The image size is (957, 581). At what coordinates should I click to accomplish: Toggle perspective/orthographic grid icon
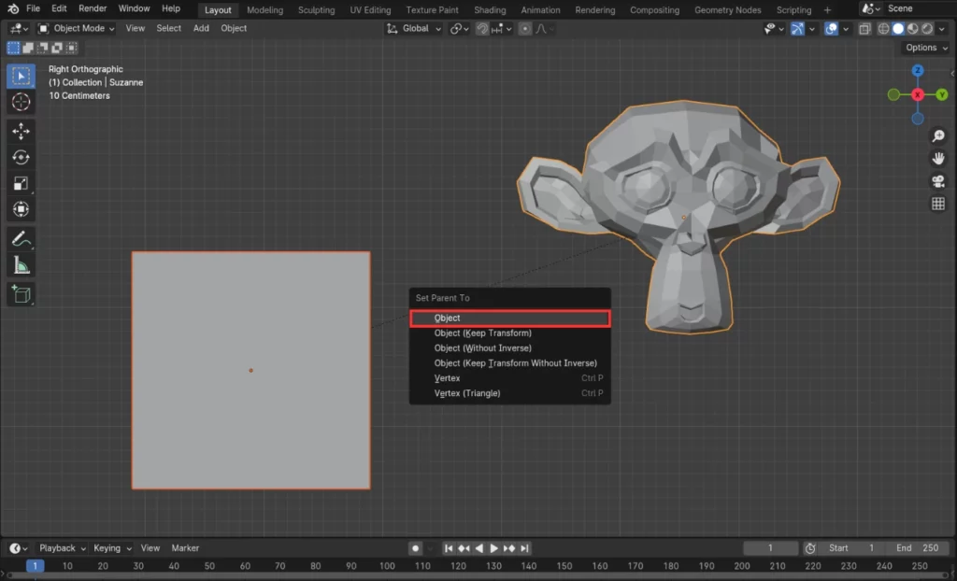938,204
